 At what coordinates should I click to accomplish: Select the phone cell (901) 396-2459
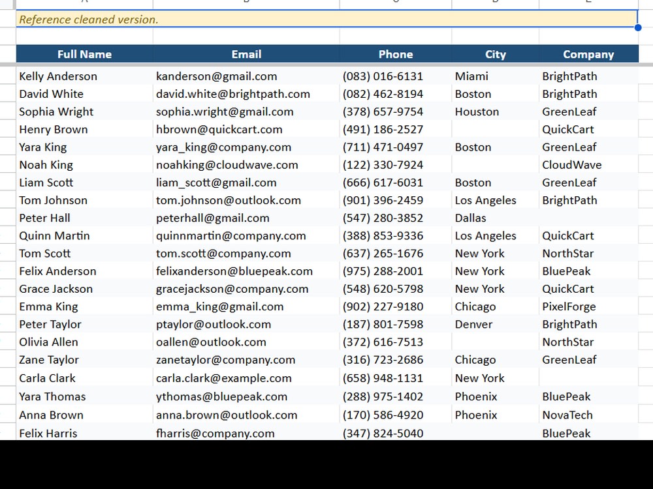click(x=396, y=200)
